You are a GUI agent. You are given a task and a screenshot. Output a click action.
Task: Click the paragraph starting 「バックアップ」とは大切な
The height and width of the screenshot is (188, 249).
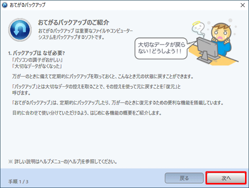[96, 90]
